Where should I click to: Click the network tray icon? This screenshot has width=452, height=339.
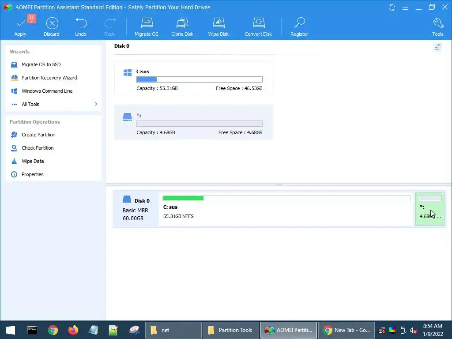(x=382, y=330)
